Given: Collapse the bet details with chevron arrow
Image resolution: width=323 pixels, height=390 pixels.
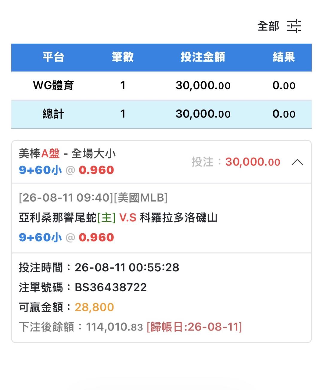Looking at the screenshot, I should [x=297, y=162].
